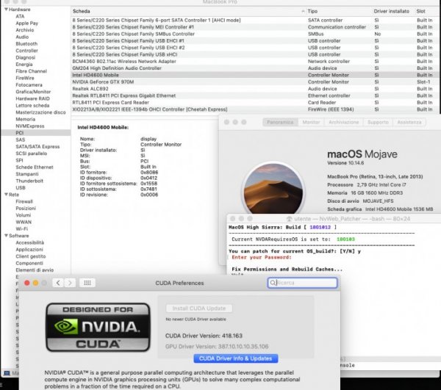
Task: Click the computer icon in System Information path bar
Action: 7,373
